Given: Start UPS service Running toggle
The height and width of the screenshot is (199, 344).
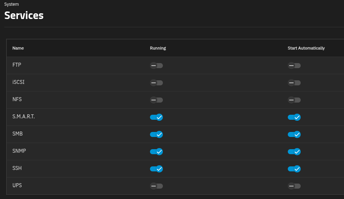Looking at the screenshot, I should pyautogui.click(x=156, y=186).
